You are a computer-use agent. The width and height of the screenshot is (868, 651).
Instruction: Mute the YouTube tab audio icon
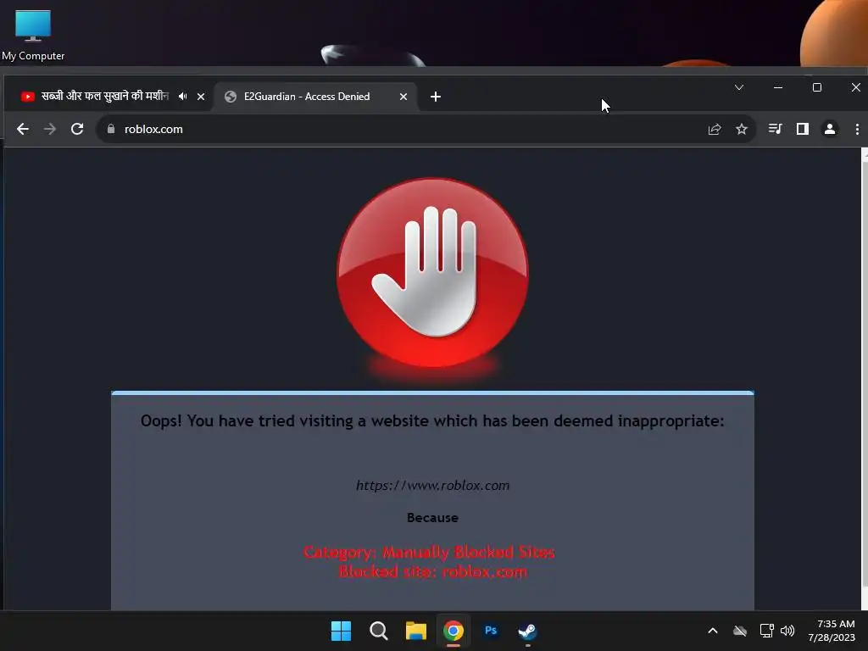point(182,97)
